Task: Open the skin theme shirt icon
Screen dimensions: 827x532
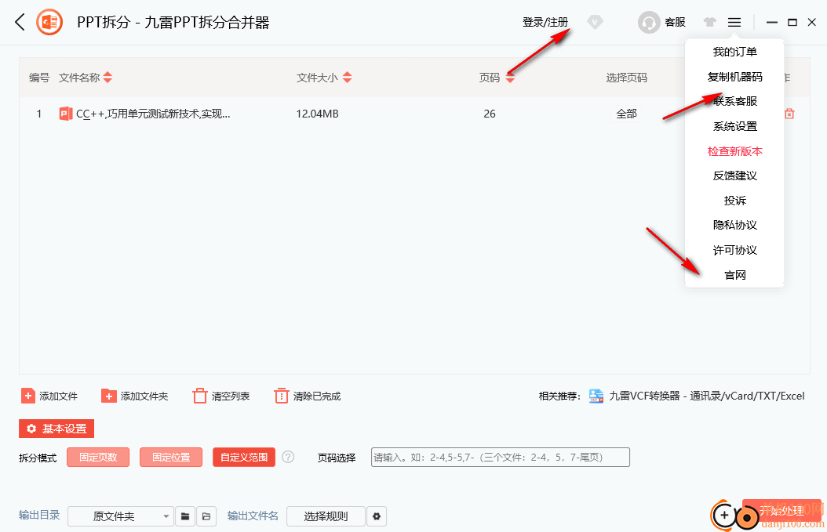Action: (x=710, y=22)
